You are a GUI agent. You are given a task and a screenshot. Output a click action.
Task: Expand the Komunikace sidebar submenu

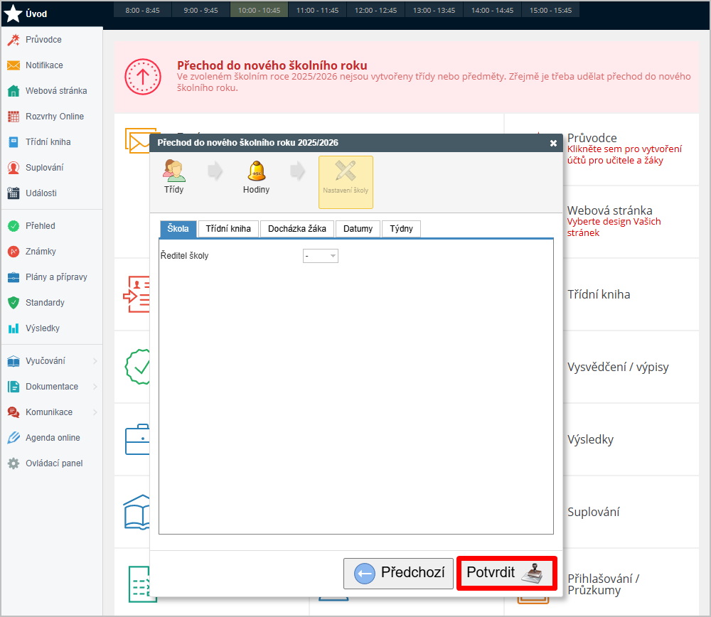pyautogui.click(x=95, y=412)
